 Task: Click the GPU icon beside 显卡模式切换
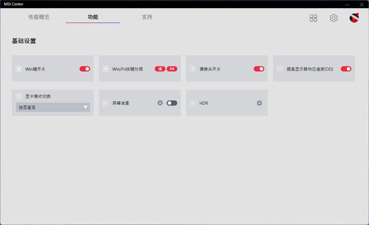18,96
